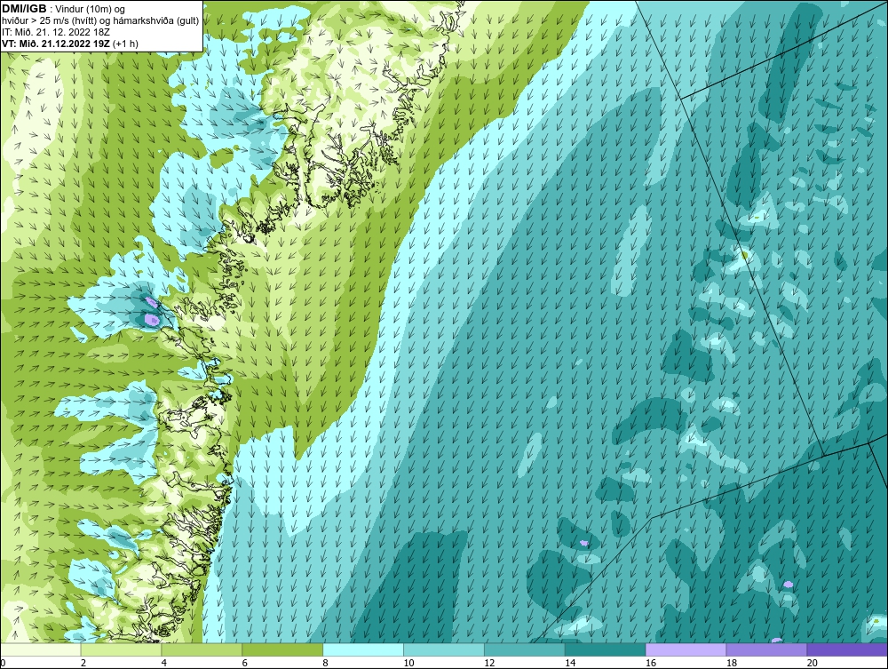This screenshot has width=888, height=669.
Task: Click the 'hviður > 25 m/s (hvítt)' line
Action: (x=50, y=20)
